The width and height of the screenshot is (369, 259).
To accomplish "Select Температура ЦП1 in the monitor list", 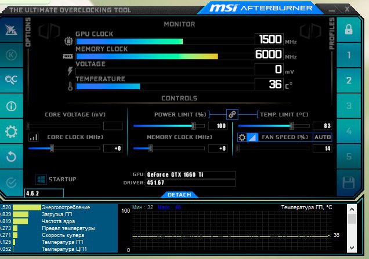I will (x=64, y=249).
